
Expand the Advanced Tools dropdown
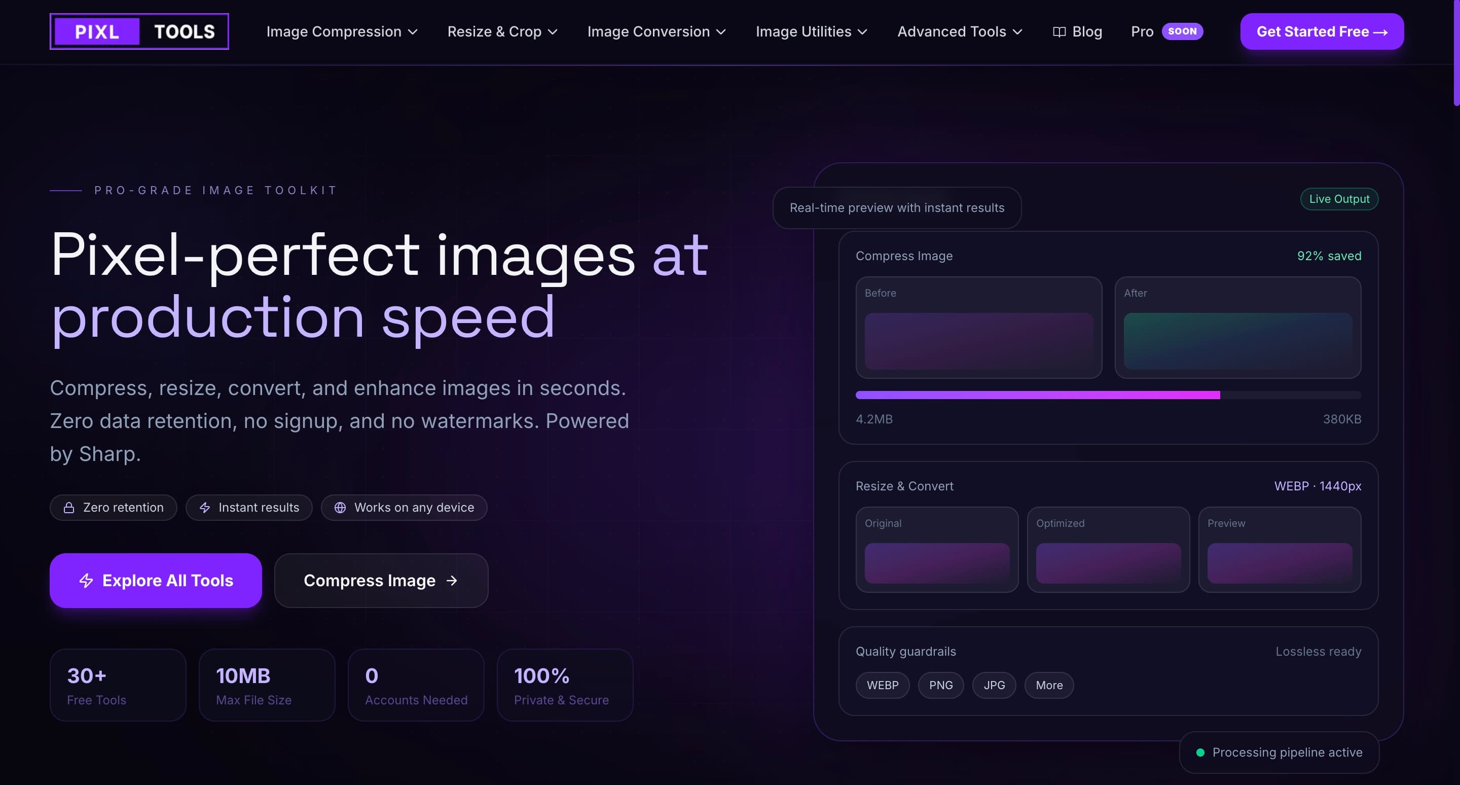coord(959,32)
